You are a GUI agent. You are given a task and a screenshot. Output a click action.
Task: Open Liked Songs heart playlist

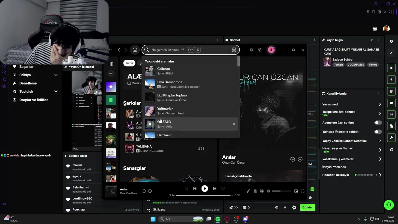tap(111, 87)
